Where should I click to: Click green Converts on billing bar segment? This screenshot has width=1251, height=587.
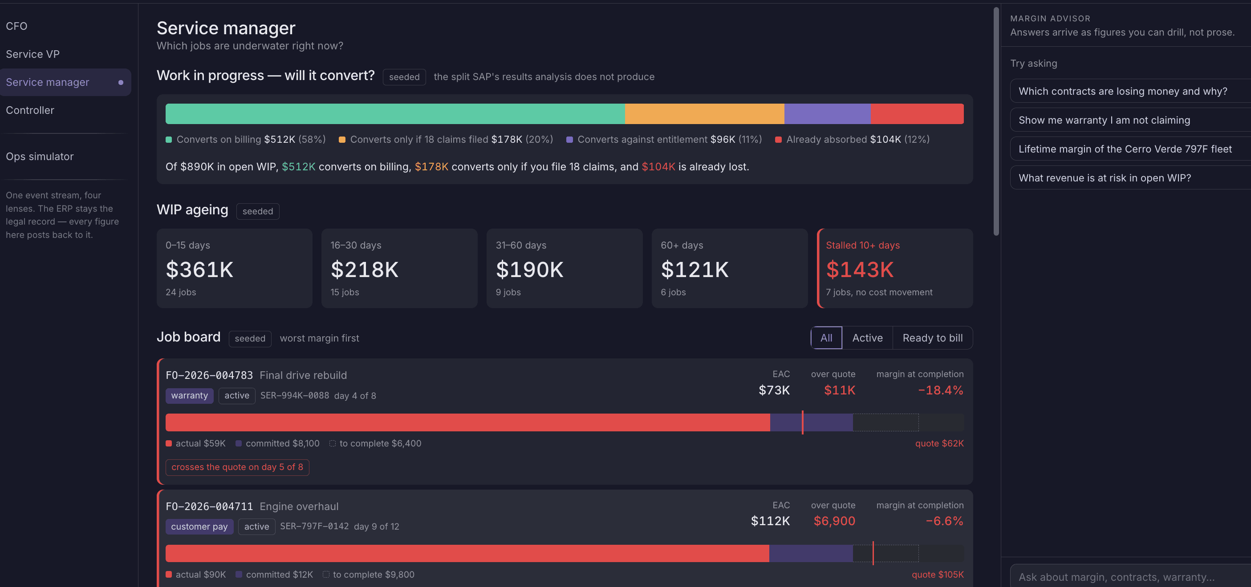pos(395,113)
